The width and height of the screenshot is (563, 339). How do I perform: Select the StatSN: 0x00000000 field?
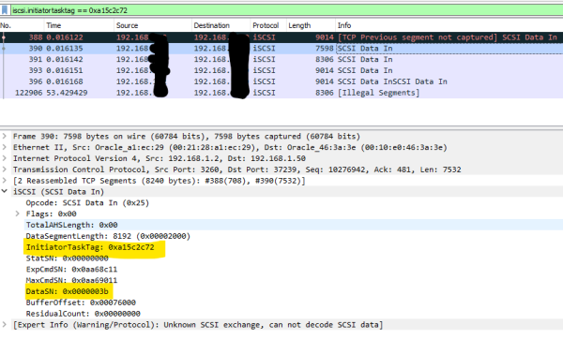coord(67,258)
